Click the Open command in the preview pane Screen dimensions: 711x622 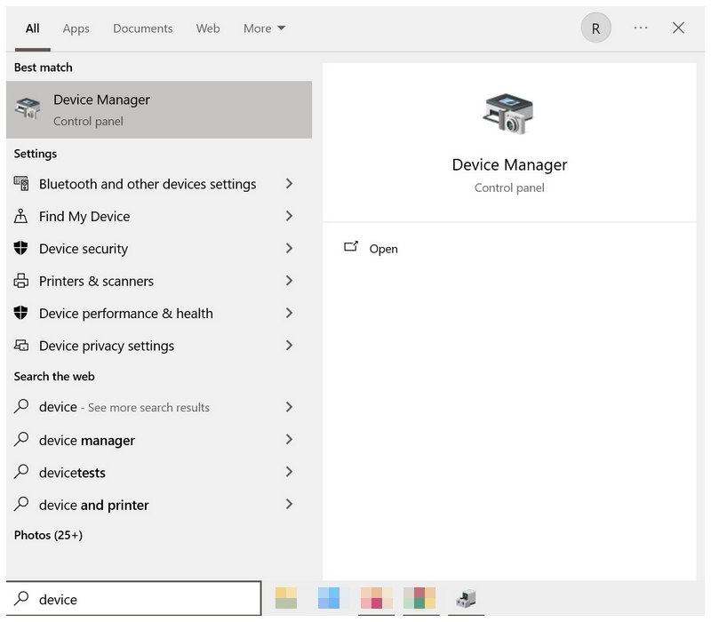click(383, 249)
